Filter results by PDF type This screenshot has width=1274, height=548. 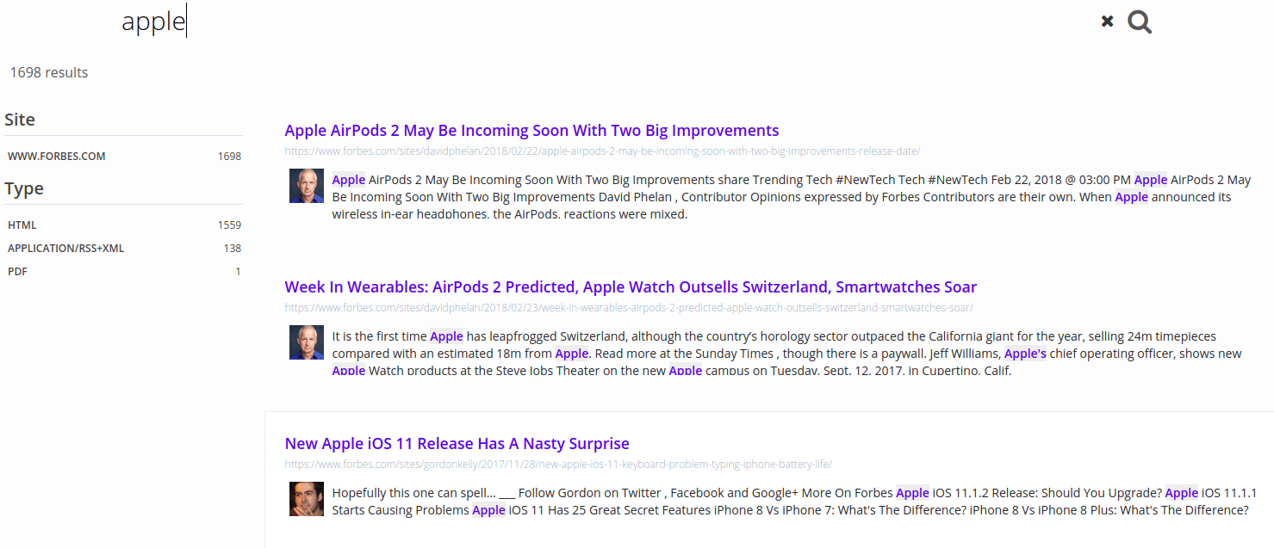tap(16, 272)
